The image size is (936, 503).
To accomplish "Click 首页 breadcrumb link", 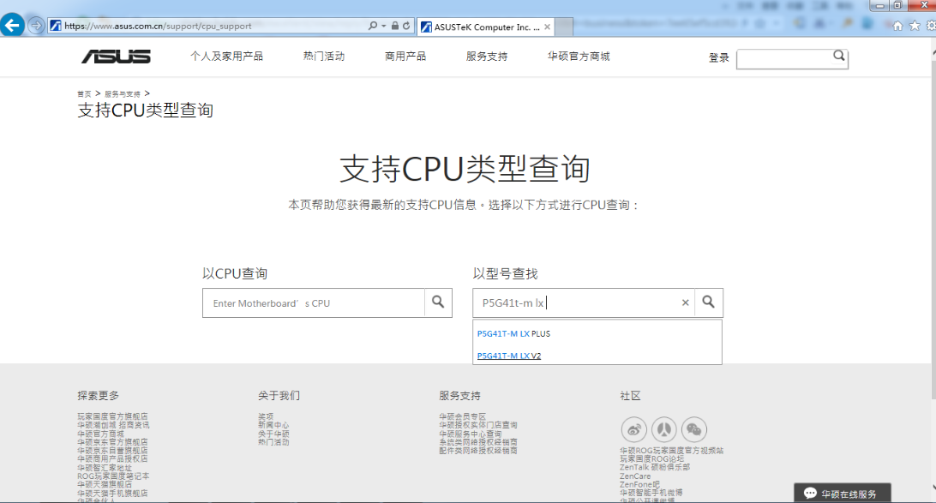I will pyautogui.click(x=84, y=94).
